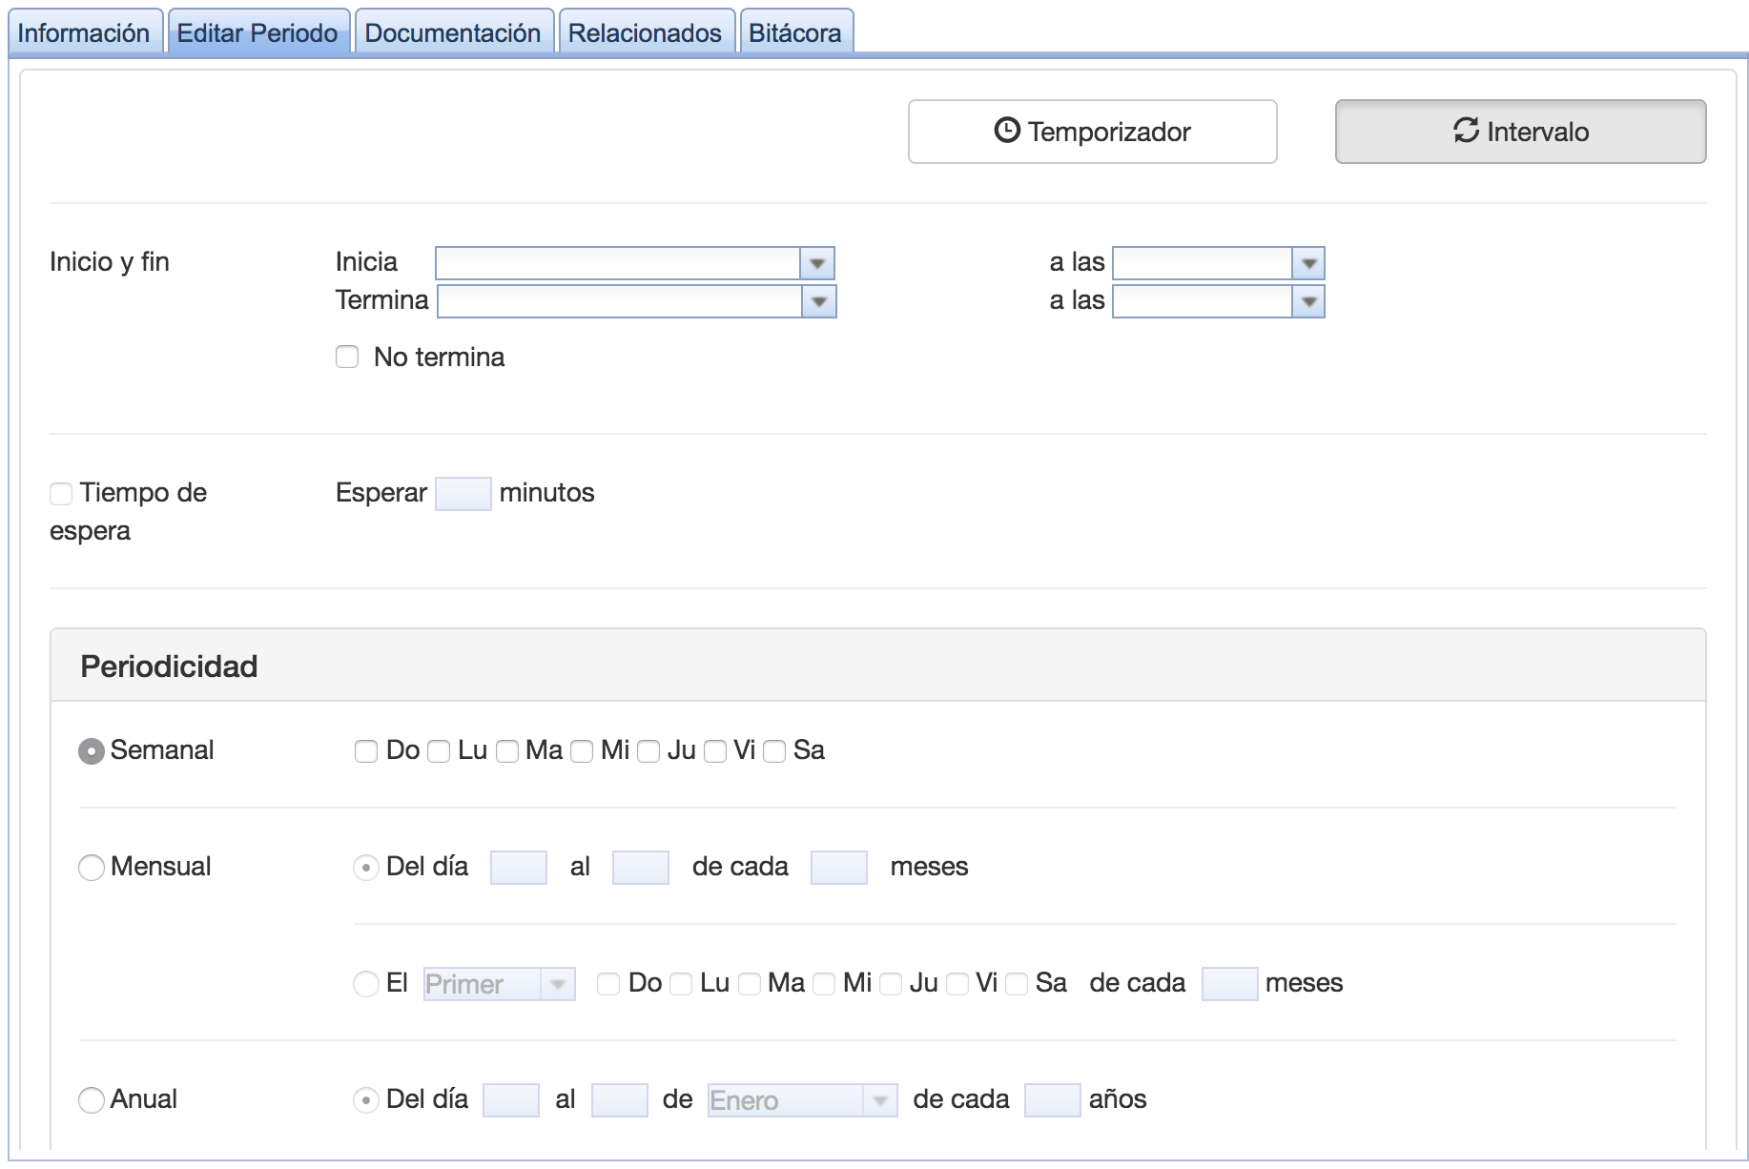Click the 'de cada' años input field

(x=1053, y=1100)
